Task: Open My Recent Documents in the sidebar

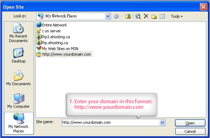Action: point(18,32)
